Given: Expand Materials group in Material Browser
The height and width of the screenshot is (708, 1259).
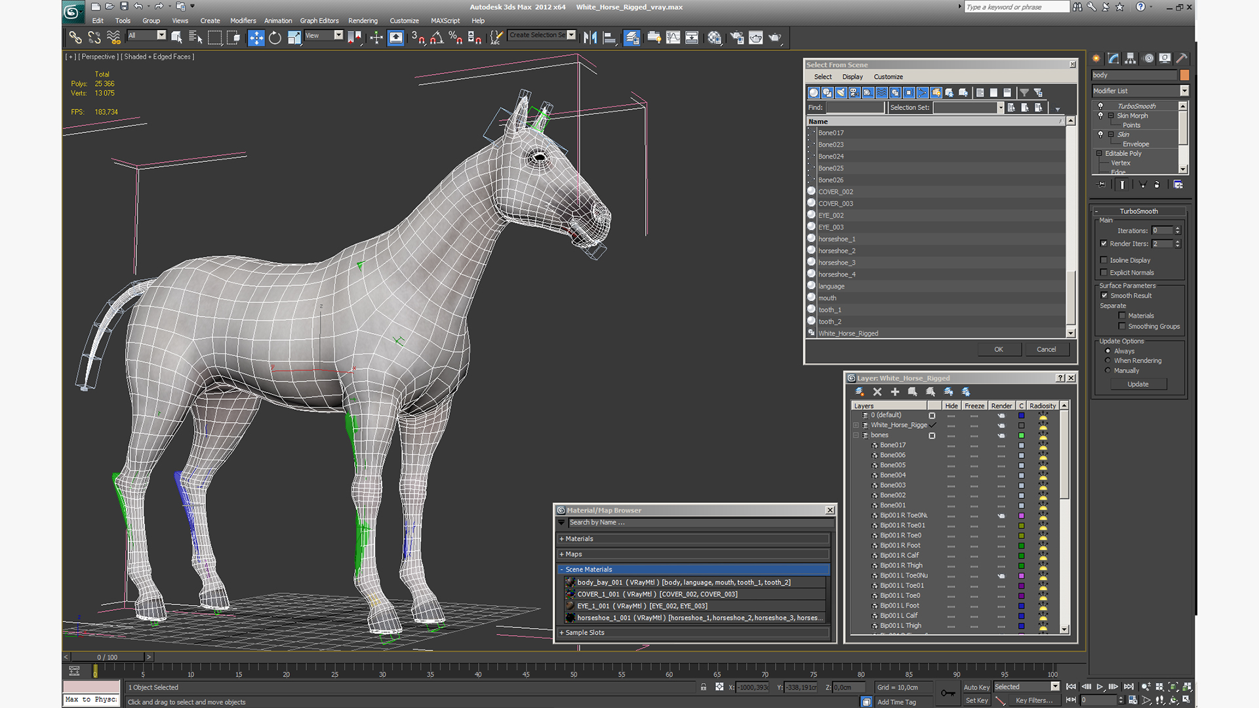Looking at the screenshot, I should (x=561, y=539).
